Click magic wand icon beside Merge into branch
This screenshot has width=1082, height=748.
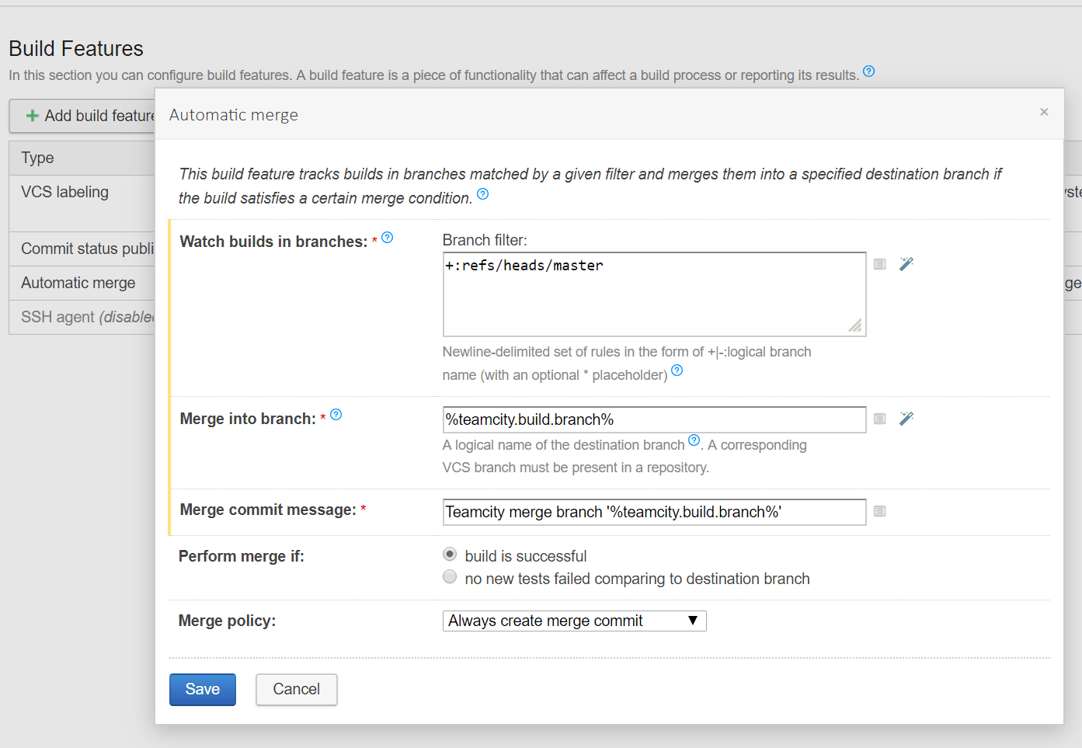(906, 419)
